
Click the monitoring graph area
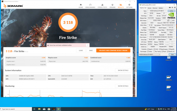click(x=68, y=93)
